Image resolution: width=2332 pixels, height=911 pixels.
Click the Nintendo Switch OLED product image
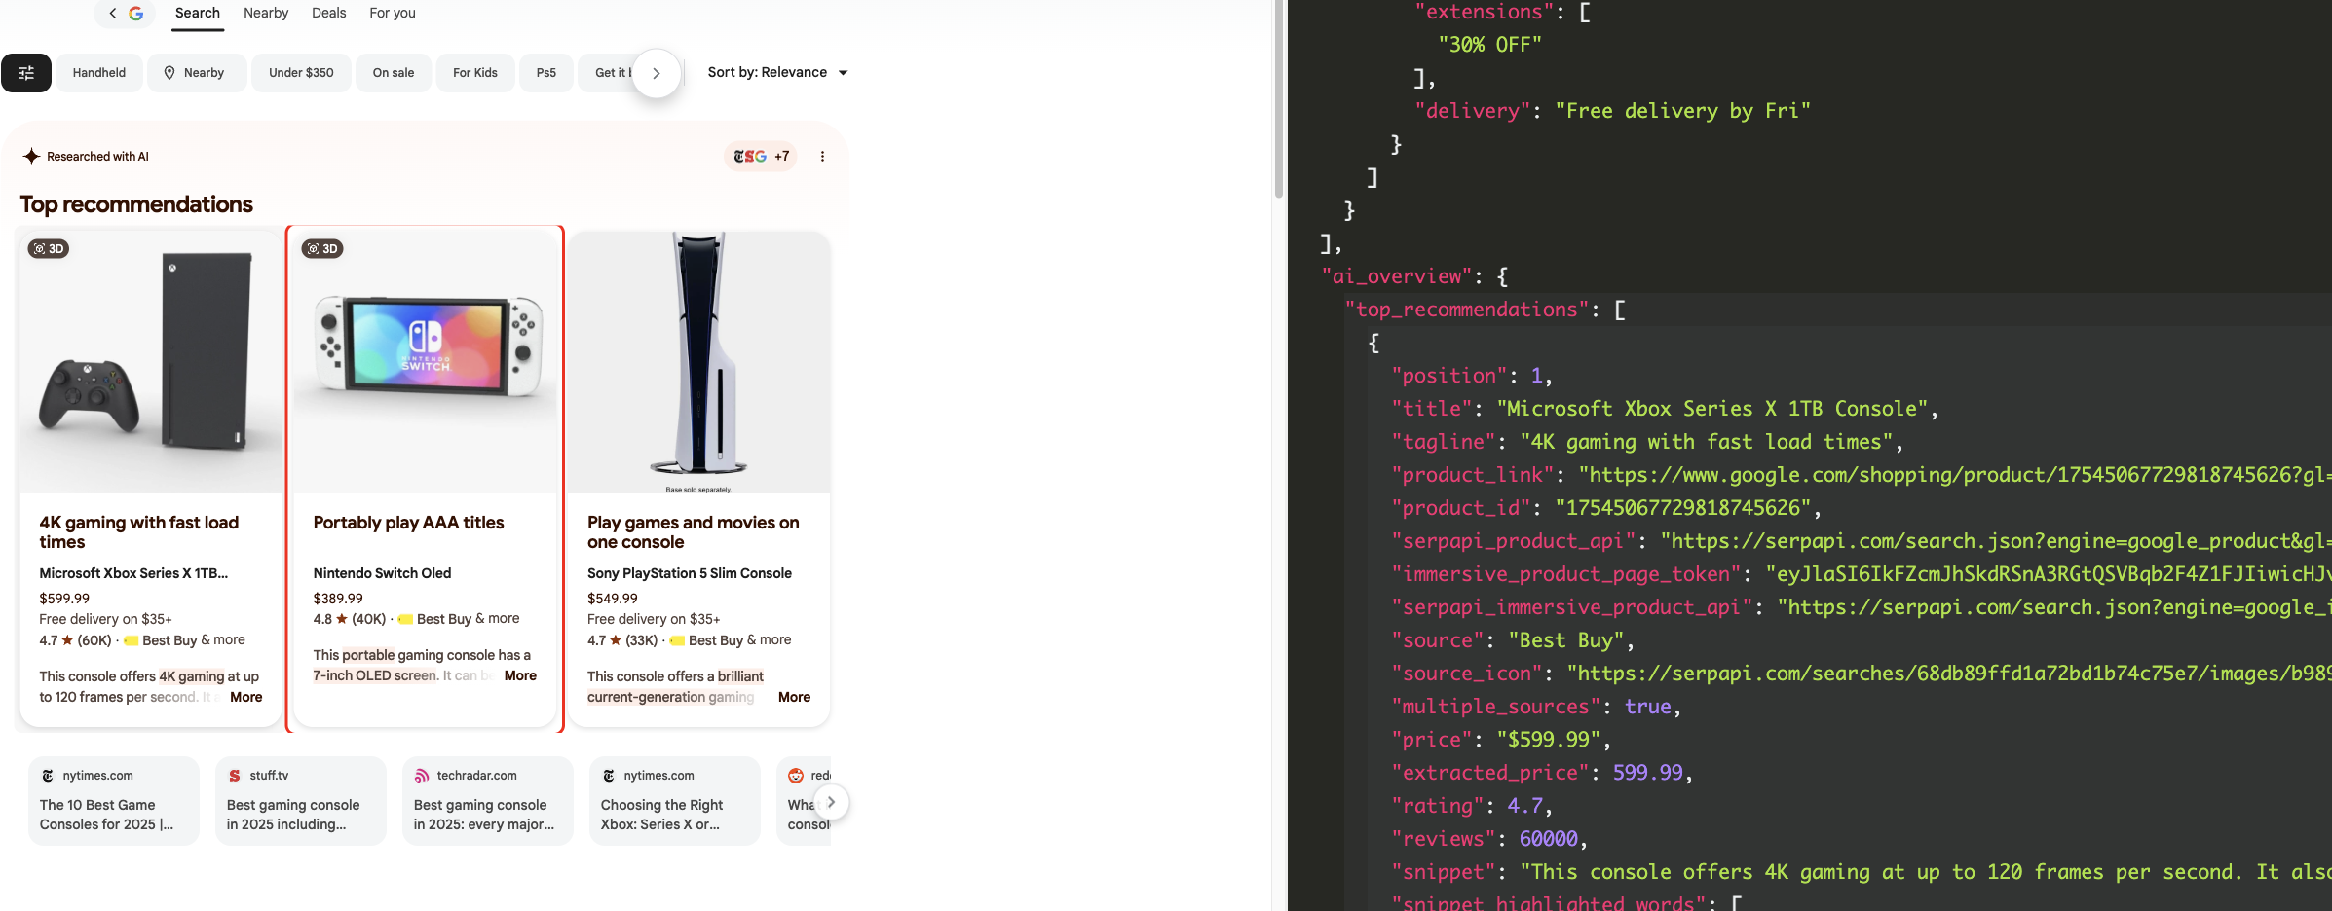[425, 362]
